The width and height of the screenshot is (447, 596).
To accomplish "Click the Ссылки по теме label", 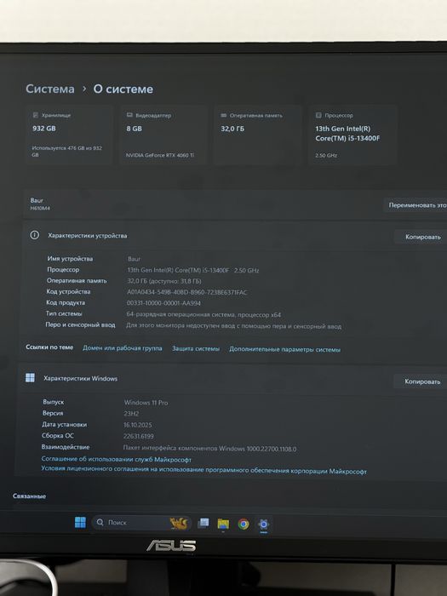I will pyautogui.click(x=49, y=347).
